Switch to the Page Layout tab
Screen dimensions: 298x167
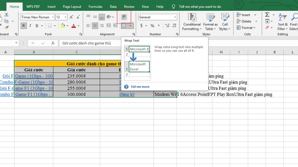pyautogui.click(x=72, y=7)
